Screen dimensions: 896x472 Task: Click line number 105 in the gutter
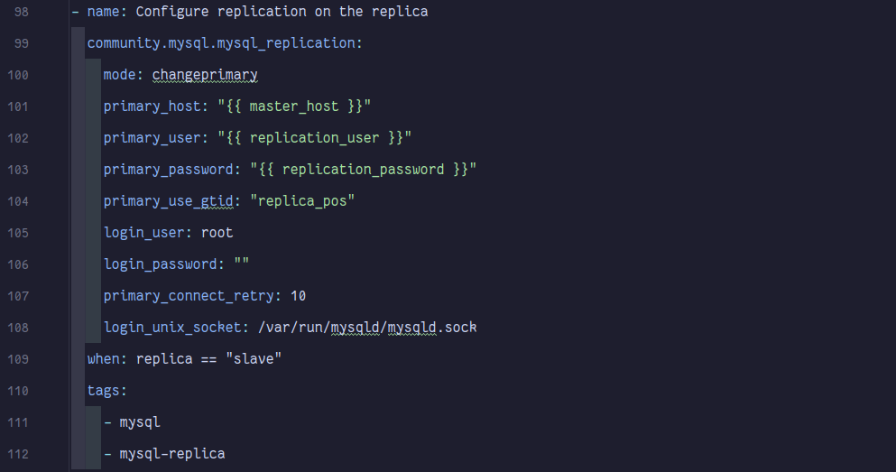(x=17, y=233)
